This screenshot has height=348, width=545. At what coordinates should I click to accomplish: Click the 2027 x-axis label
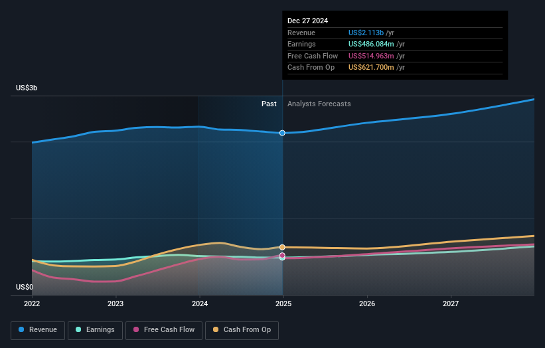451,304
